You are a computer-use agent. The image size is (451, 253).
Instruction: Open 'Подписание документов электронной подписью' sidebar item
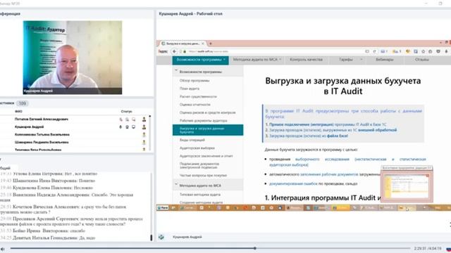(199, 166)
